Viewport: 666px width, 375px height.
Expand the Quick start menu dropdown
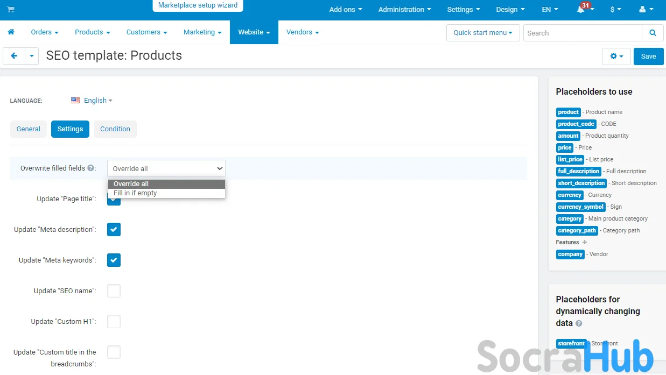point(482,33)
